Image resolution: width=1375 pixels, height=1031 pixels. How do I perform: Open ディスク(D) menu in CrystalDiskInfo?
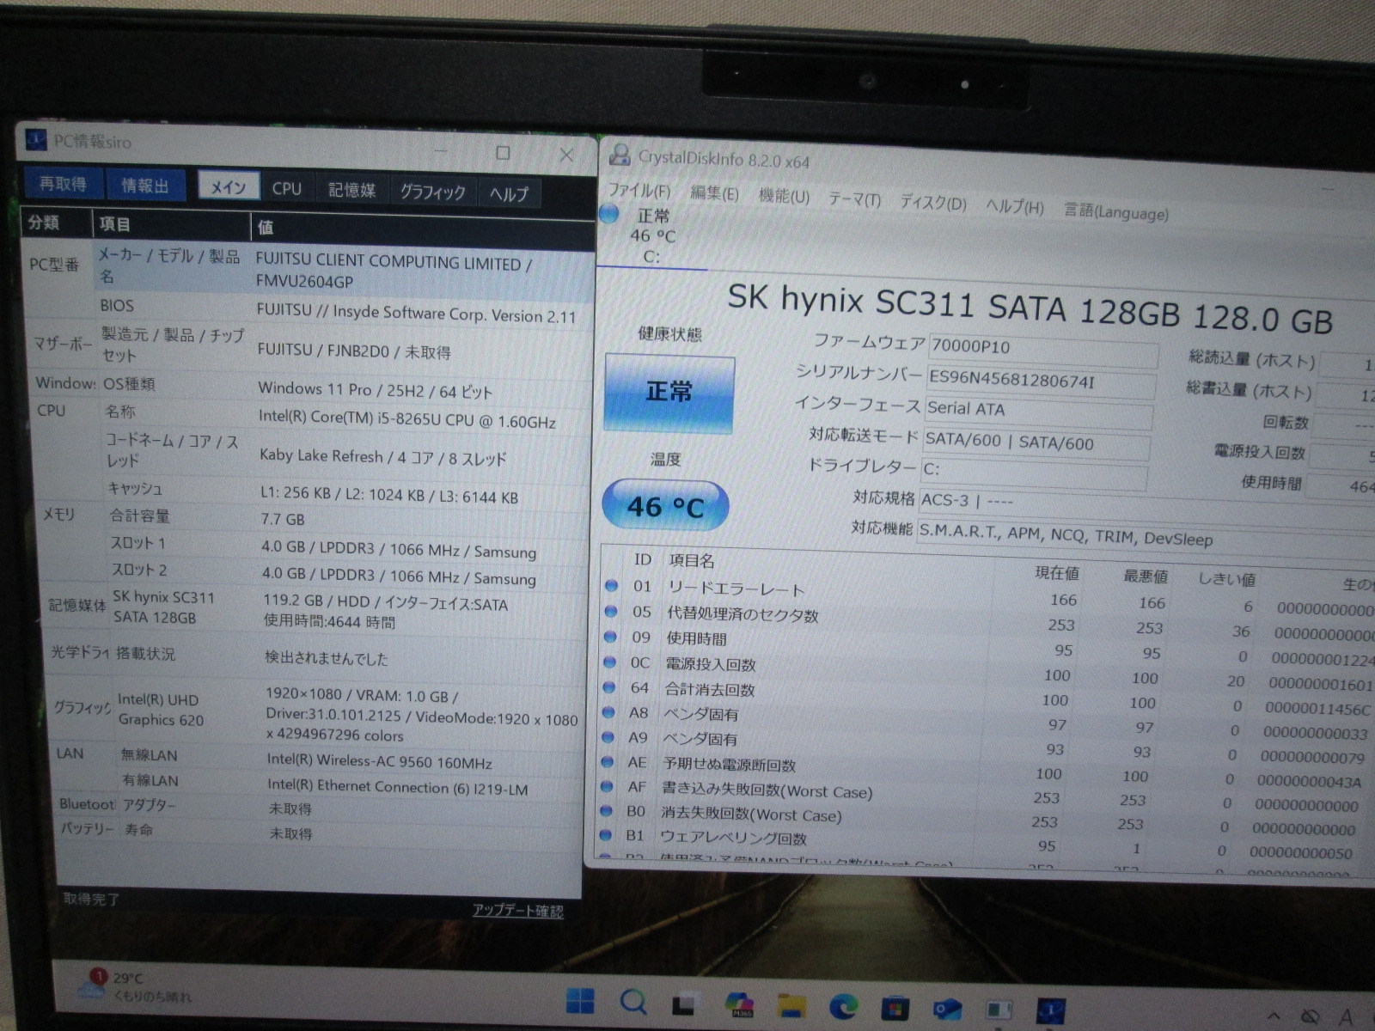(x=932, y=203)
